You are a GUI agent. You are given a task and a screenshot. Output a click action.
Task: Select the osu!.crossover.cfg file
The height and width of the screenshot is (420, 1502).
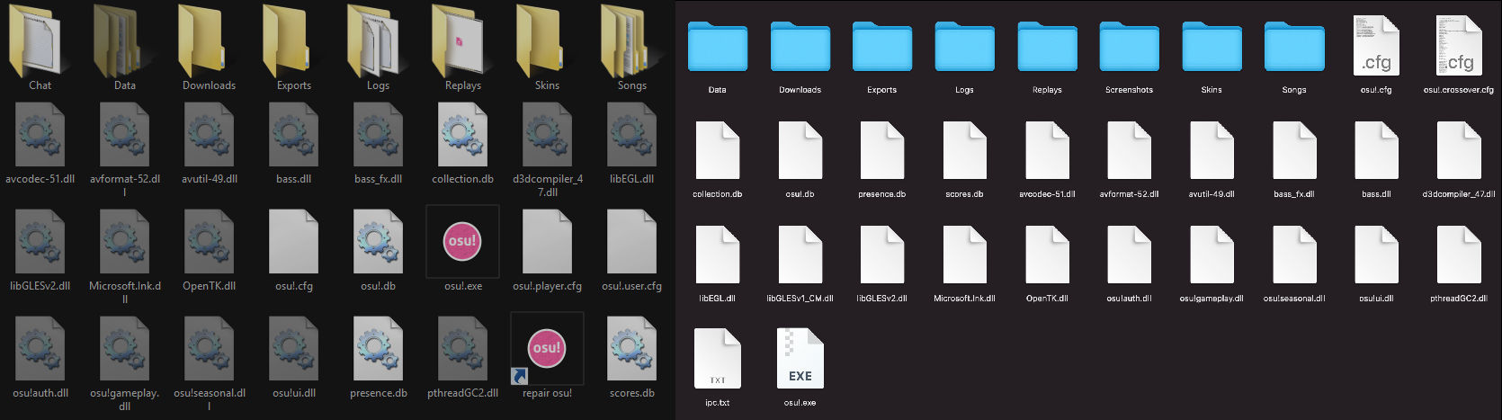(1460, 46)
